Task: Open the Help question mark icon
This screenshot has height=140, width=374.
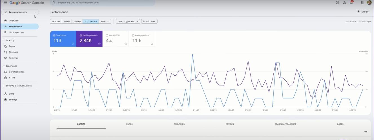Action: click(337, 3)
